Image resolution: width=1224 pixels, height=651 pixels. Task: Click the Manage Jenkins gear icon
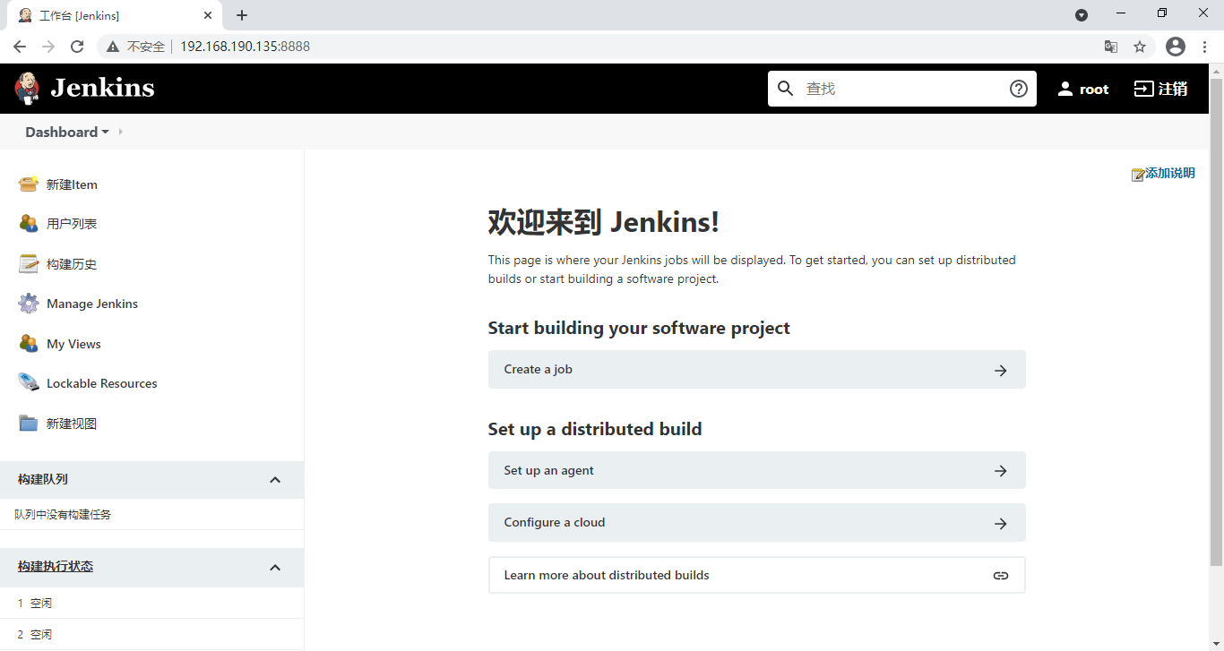[x=29, y=304]
